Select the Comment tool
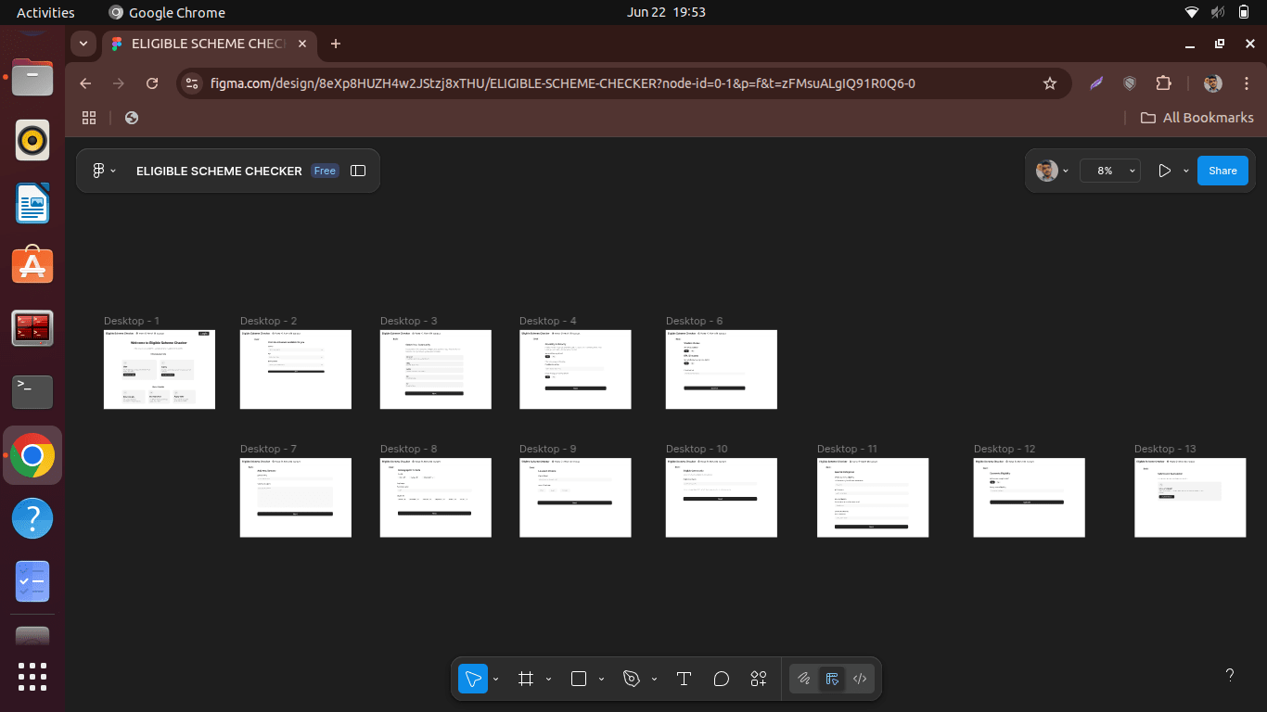Image resolution: width=1267 pixels, height=712 pixels. point(722,679)
